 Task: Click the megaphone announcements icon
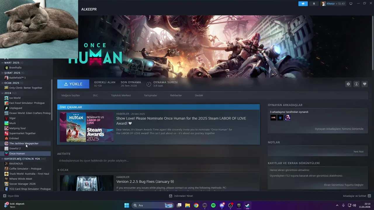click(x=303, y=4)
